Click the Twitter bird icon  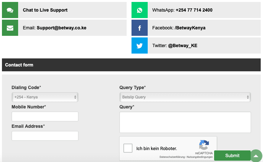coord(140,46)
